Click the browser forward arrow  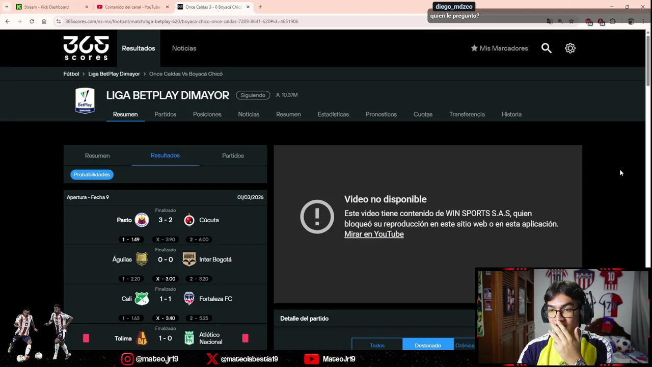[x=19, y=21]
